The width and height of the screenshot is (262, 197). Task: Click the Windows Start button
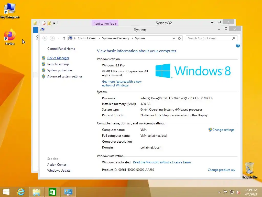coord(6,192)
